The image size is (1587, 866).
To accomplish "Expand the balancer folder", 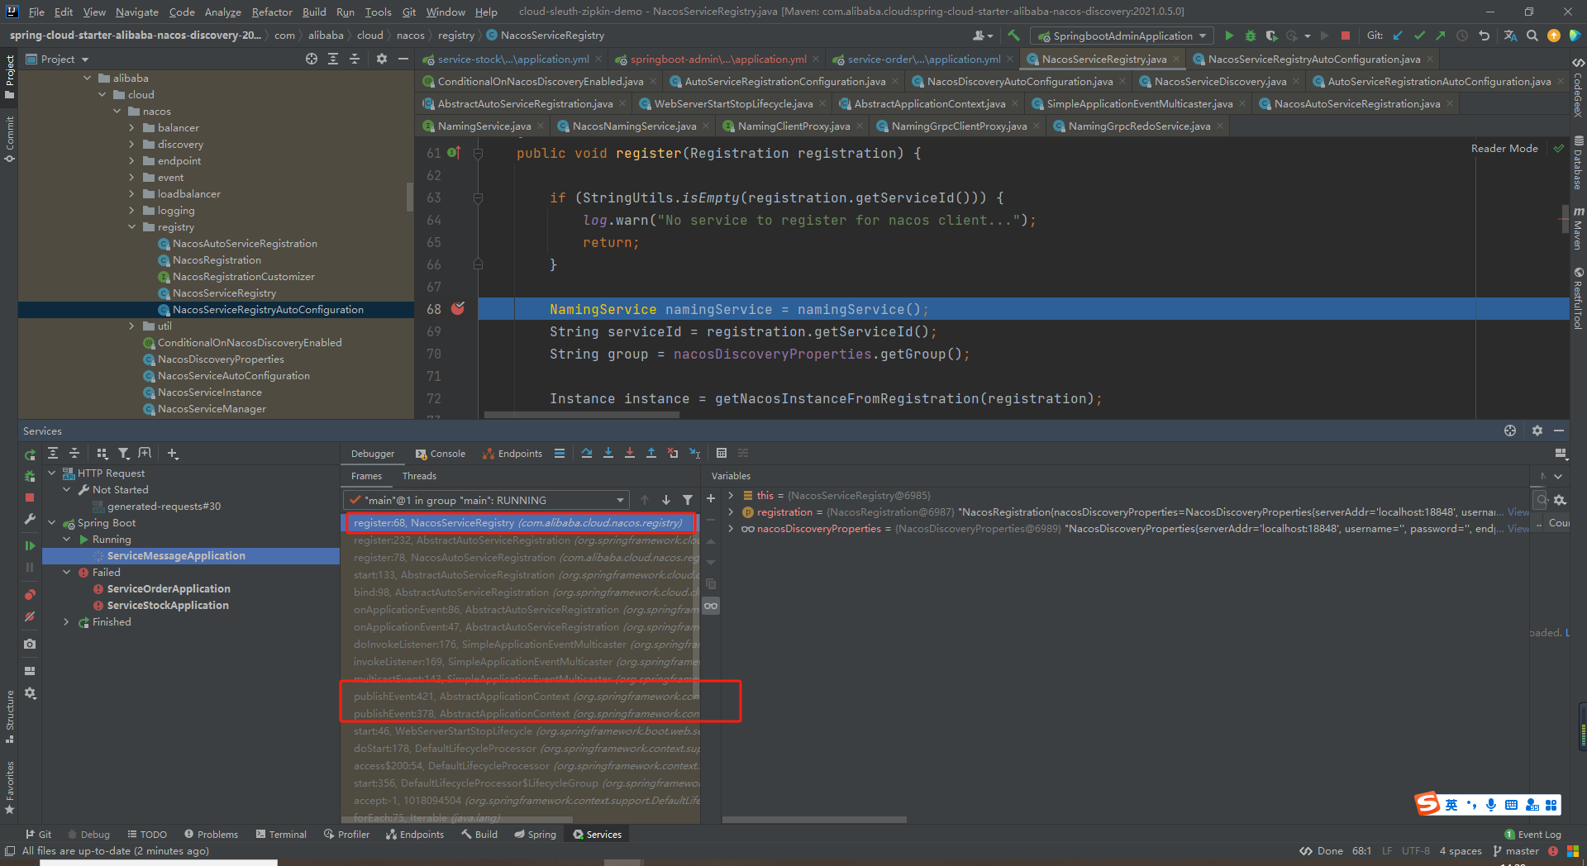I will (x=131, y=127).
